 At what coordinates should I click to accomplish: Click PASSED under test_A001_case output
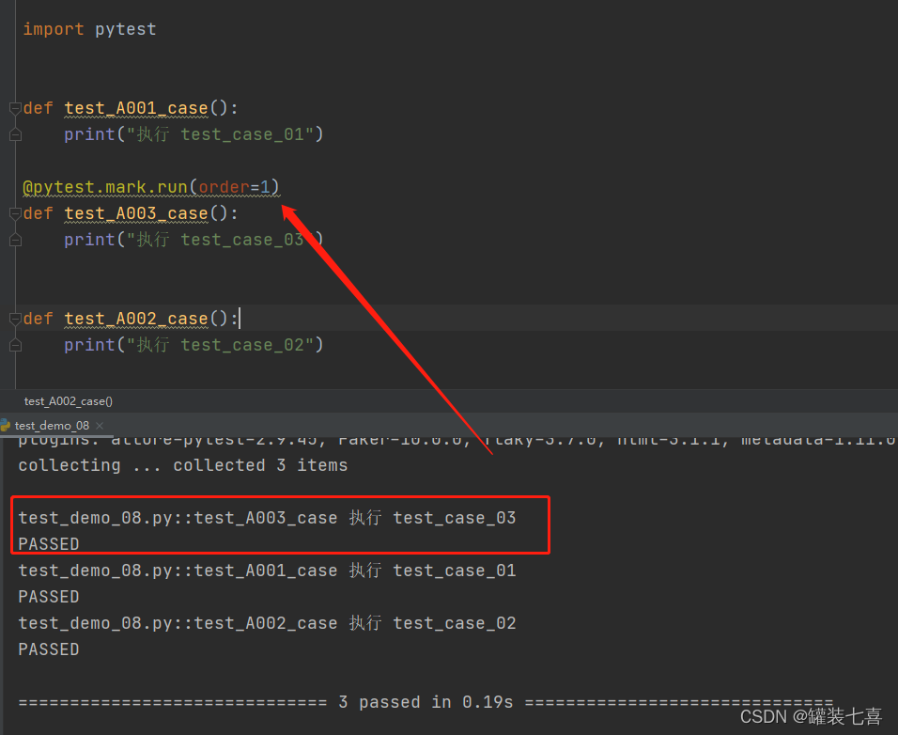[x=49, y=597]
